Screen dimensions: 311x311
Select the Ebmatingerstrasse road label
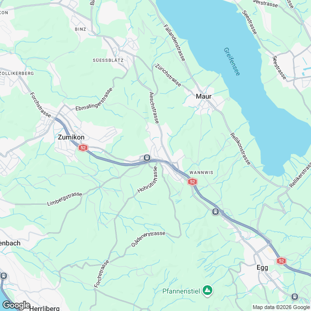pos(94,99)
